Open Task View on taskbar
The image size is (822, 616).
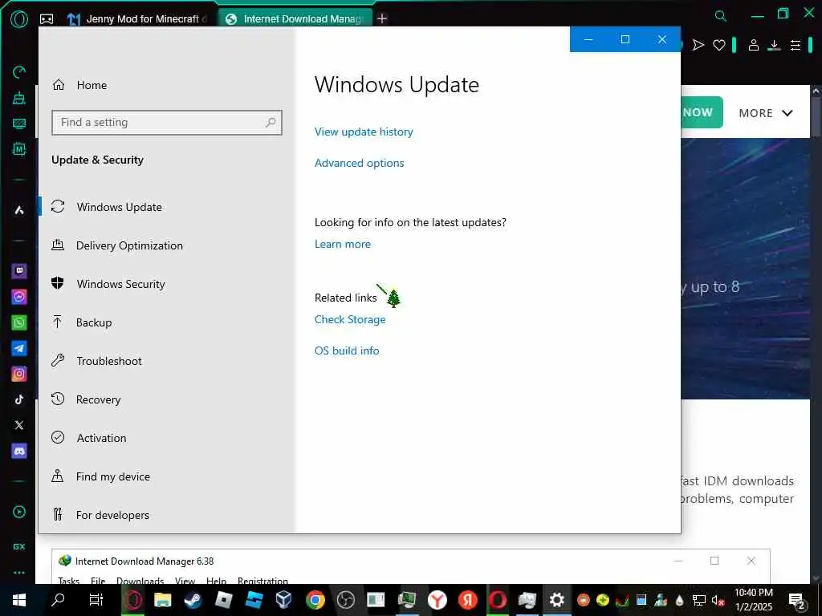[x=96, y=600]
